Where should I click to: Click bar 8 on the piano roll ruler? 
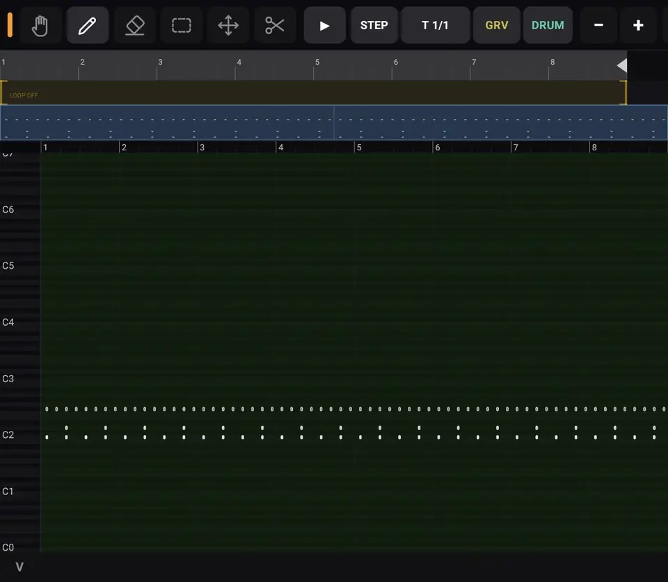coord(594,148)
